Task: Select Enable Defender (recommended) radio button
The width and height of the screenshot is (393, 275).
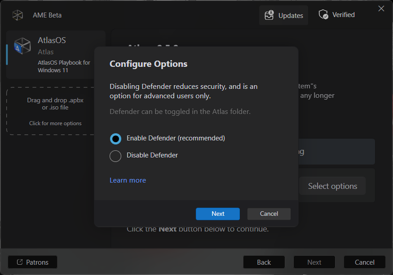Action: click(115, 139)
